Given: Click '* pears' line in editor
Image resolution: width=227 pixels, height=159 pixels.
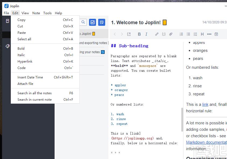Looking at the screenshot, I should pos(118,95).
